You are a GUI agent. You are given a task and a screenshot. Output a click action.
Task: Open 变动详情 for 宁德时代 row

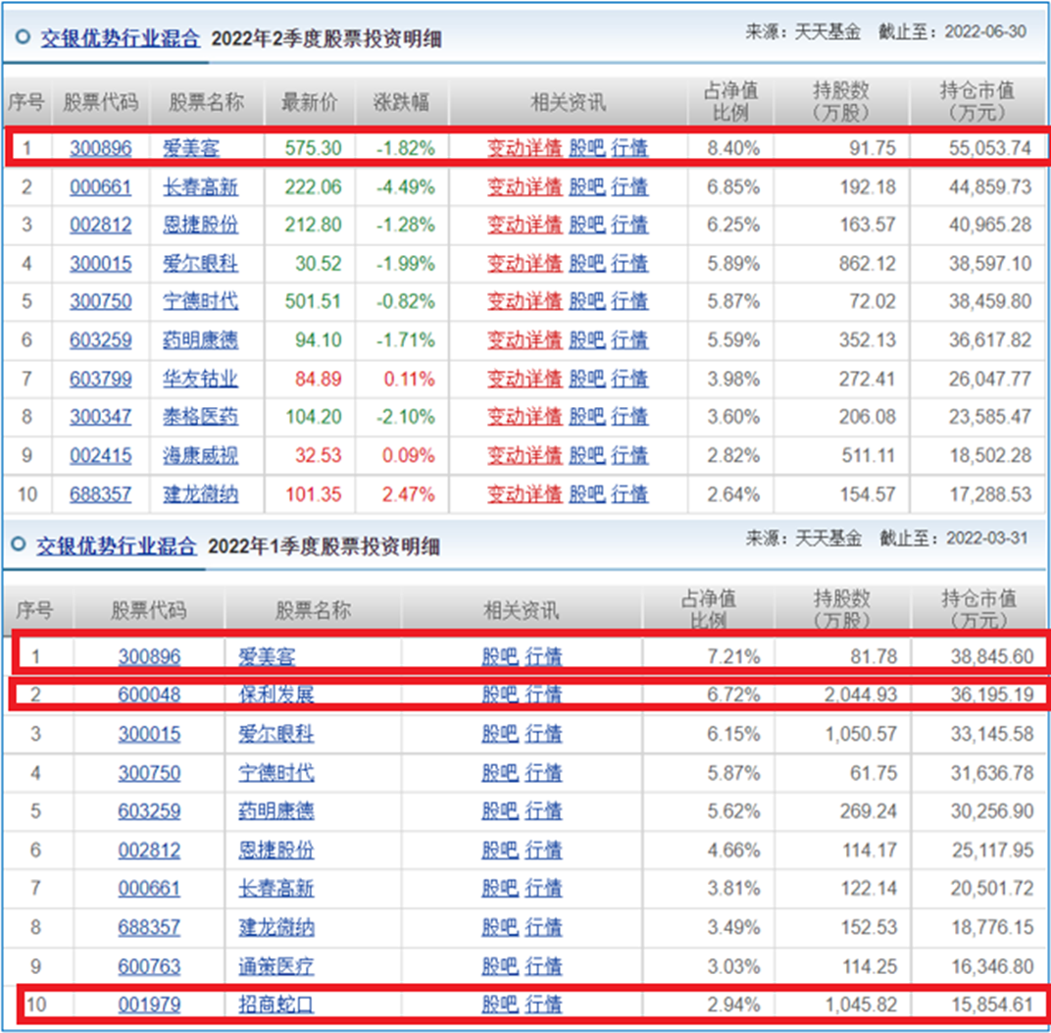click(x=525, y=301)
